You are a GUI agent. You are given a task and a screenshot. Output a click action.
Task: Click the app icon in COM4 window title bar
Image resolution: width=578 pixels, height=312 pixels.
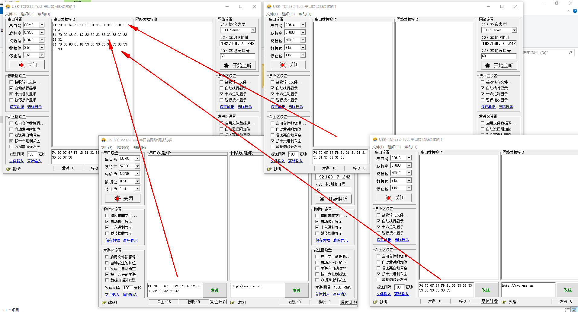pyautogui.click(x=269, y=6)
